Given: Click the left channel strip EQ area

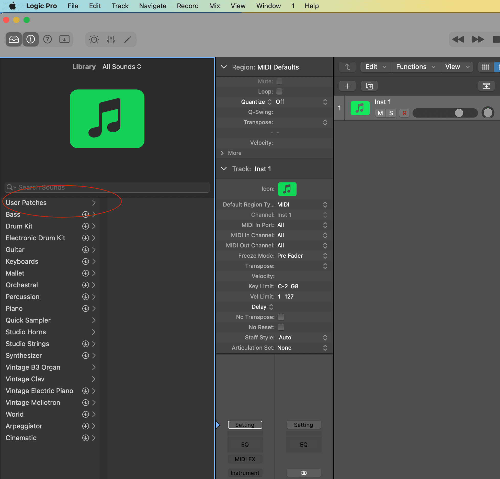Looking at the screenshot, I should tap(245, 444).
